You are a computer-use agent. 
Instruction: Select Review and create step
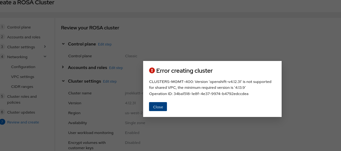(x=23, y=122)
